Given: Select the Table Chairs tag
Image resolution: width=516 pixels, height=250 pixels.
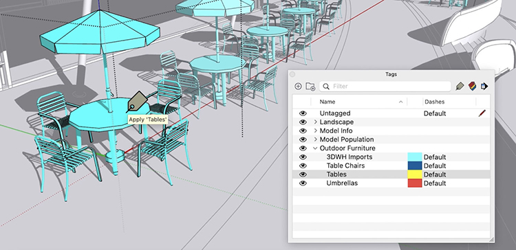Looking at the screenshot, I should coord(391,166).
